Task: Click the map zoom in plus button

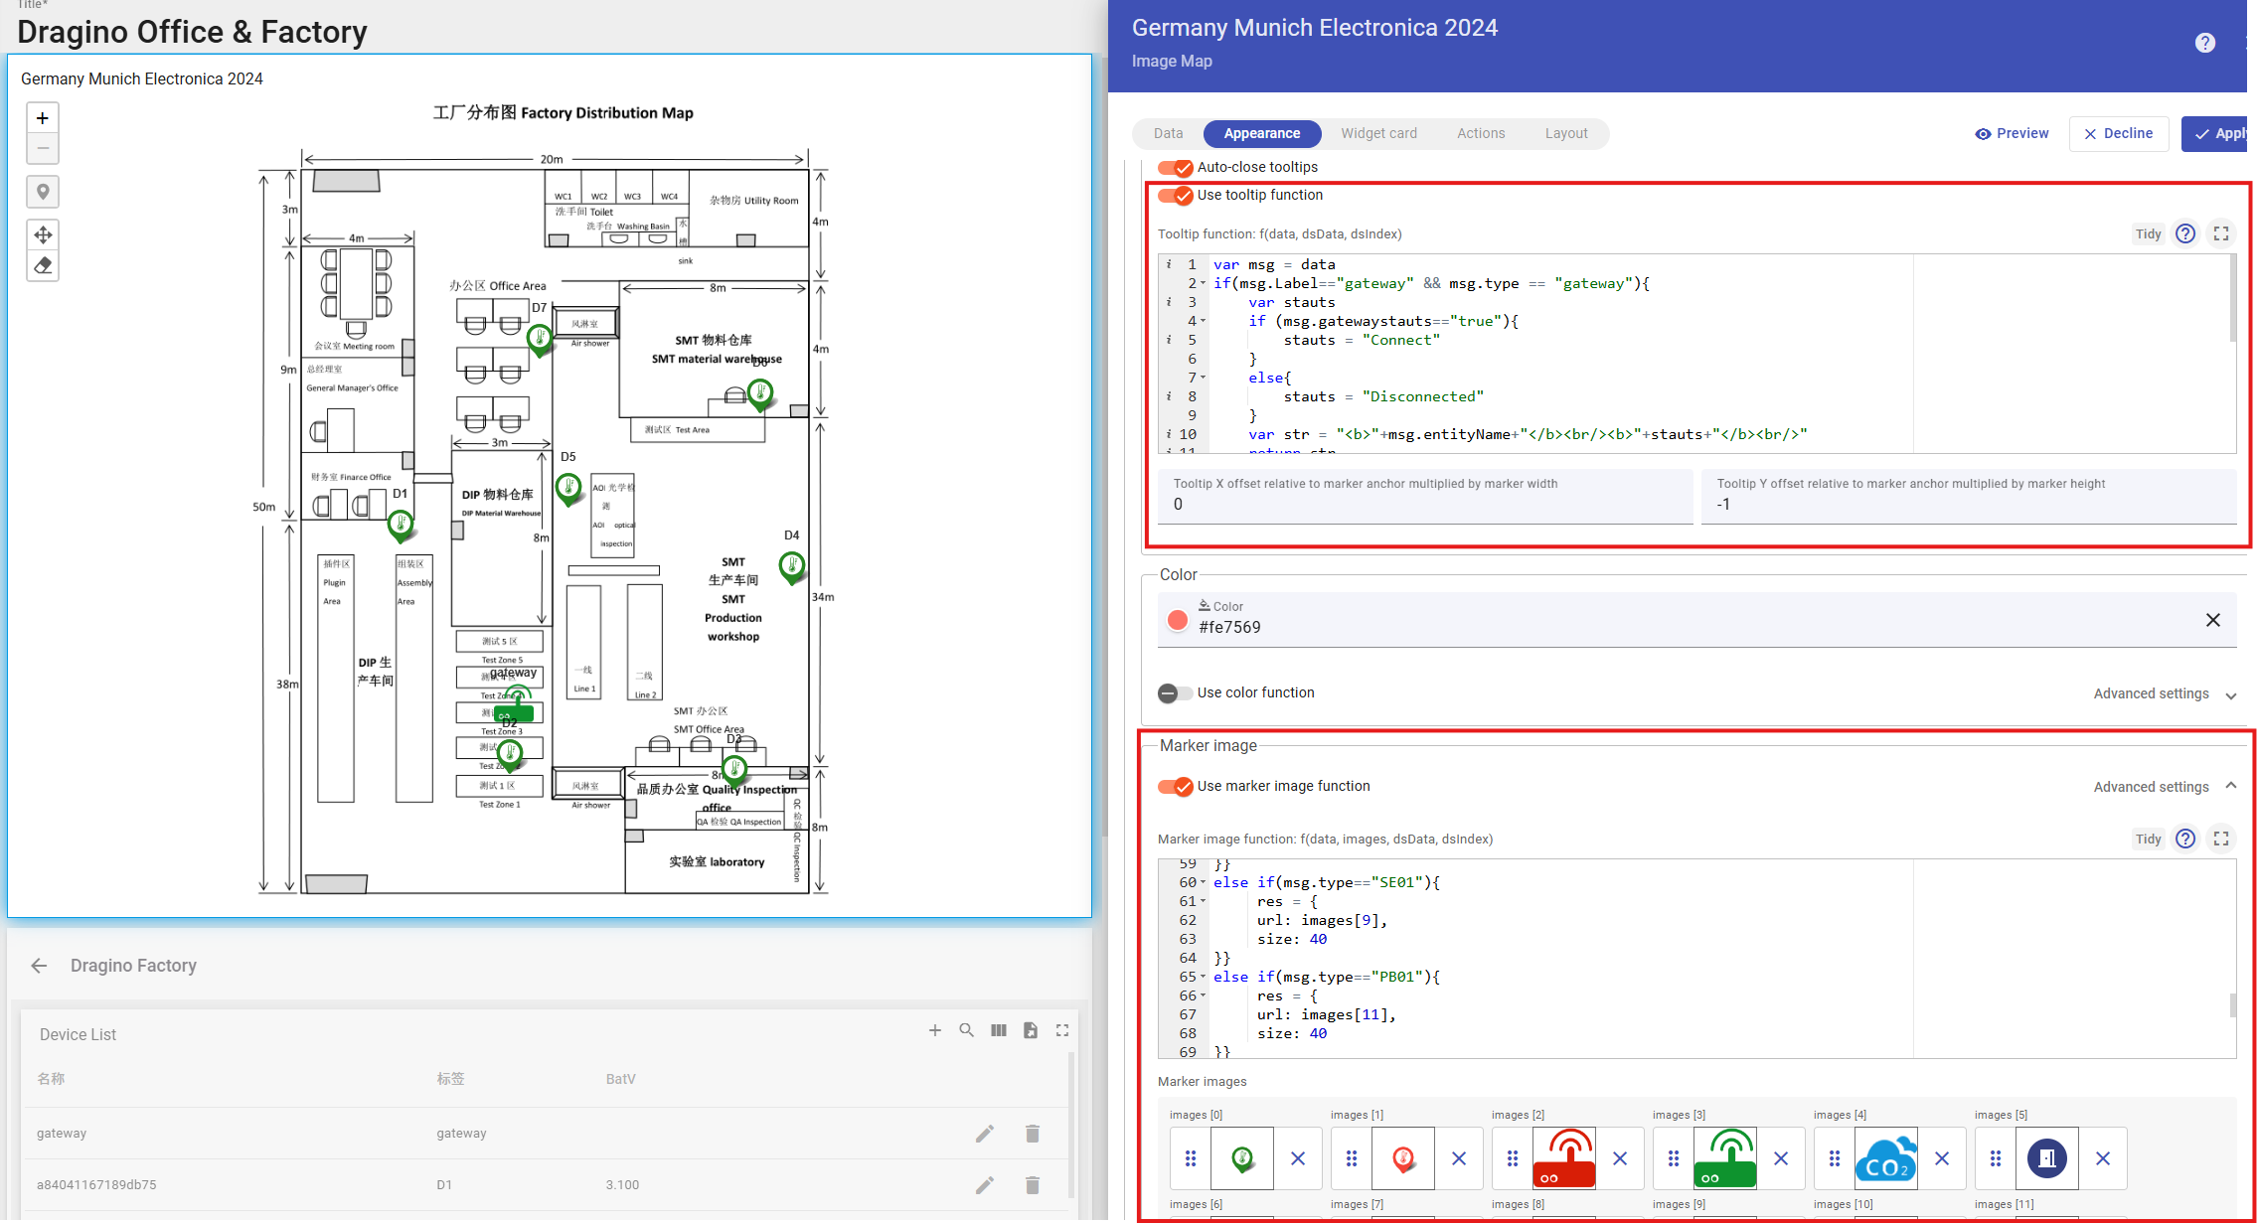Action: coord(43,118)
